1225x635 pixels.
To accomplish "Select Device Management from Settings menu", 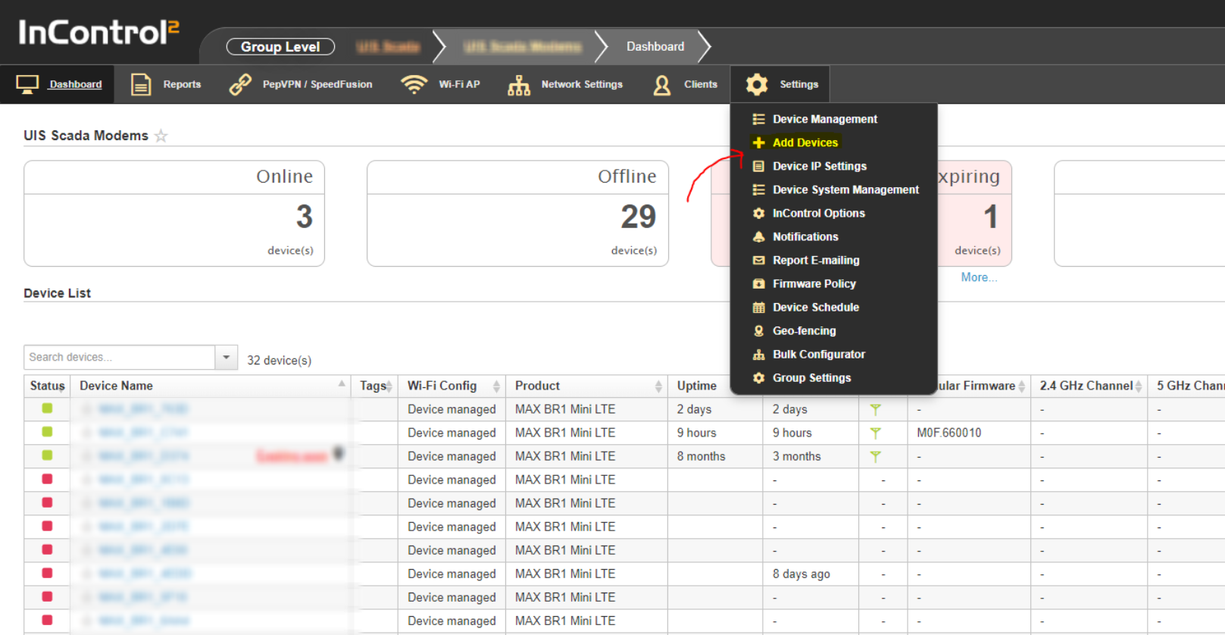I will coord(825,119).
